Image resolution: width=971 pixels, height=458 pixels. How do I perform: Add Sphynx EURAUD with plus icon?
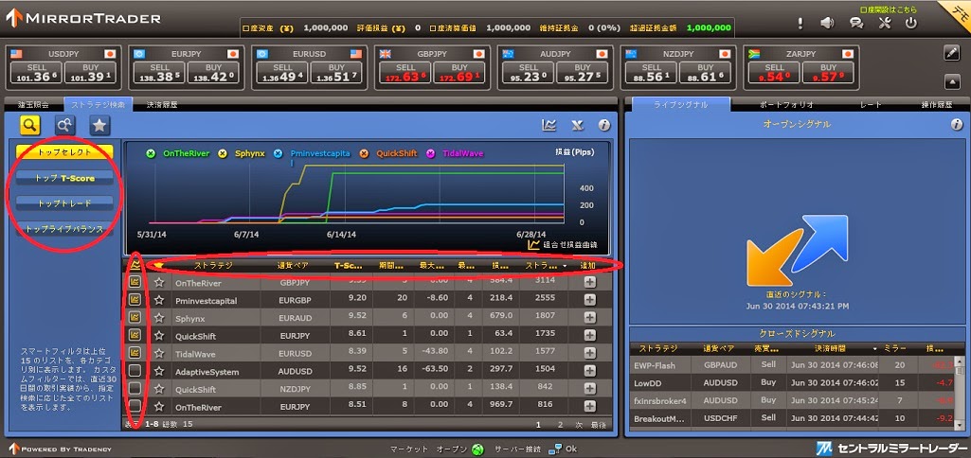pyautogui.click(x=589, y=318)
